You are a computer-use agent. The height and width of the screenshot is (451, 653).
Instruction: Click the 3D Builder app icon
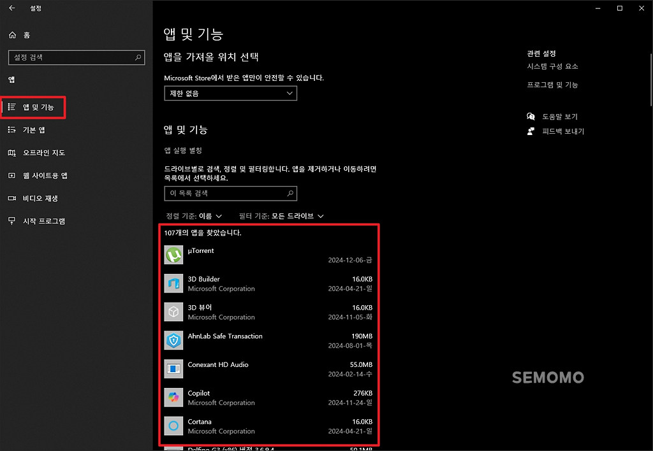coord(173,283)
